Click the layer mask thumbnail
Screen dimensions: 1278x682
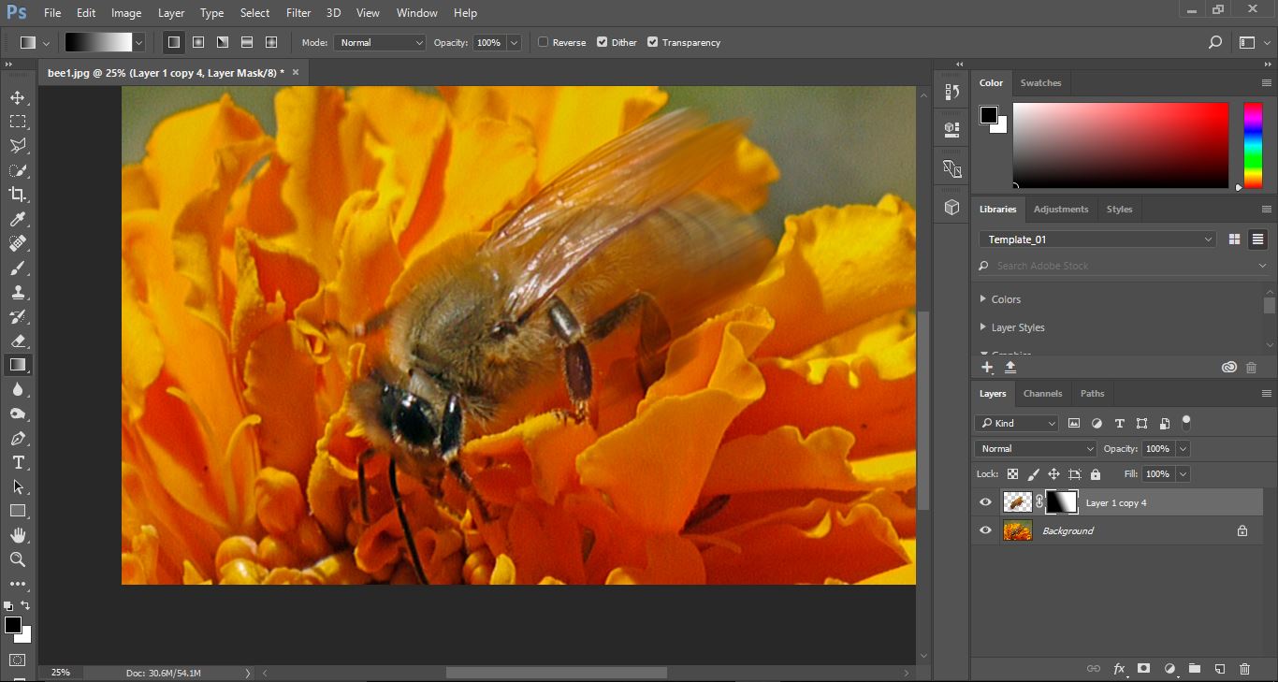(x=1061, y=502)
